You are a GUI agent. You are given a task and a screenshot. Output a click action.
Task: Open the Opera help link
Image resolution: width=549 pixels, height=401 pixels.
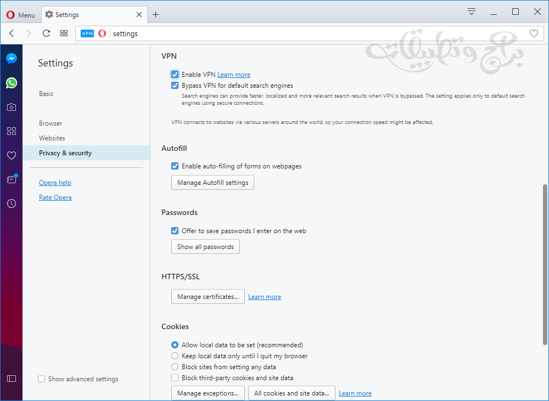coord(55,183)
